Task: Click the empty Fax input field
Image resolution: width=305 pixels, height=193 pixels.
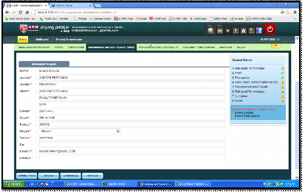Action: coord(132,145)
